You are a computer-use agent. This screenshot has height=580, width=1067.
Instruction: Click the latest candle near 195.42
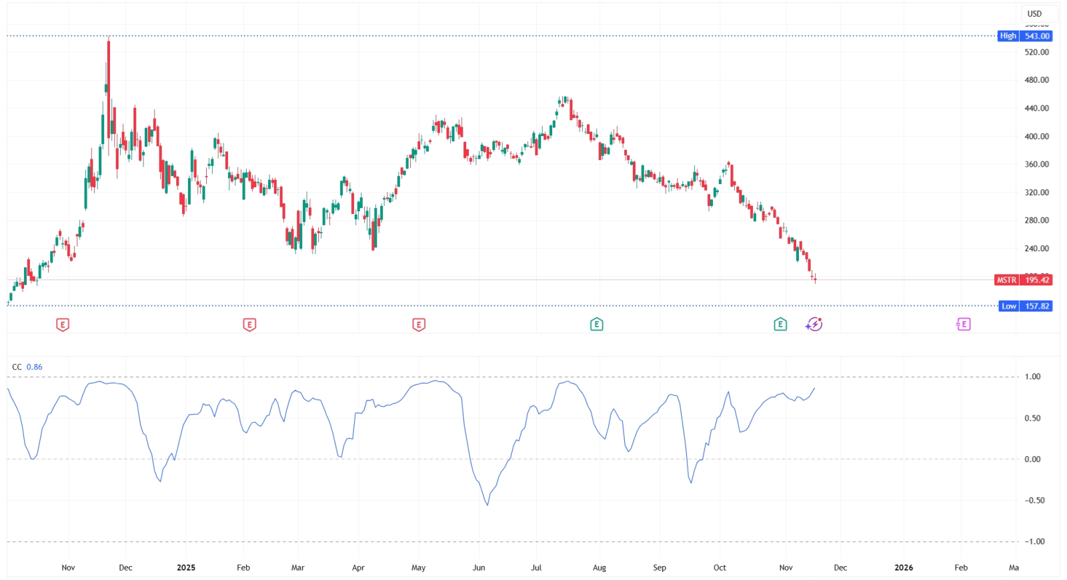pos(815,279)
